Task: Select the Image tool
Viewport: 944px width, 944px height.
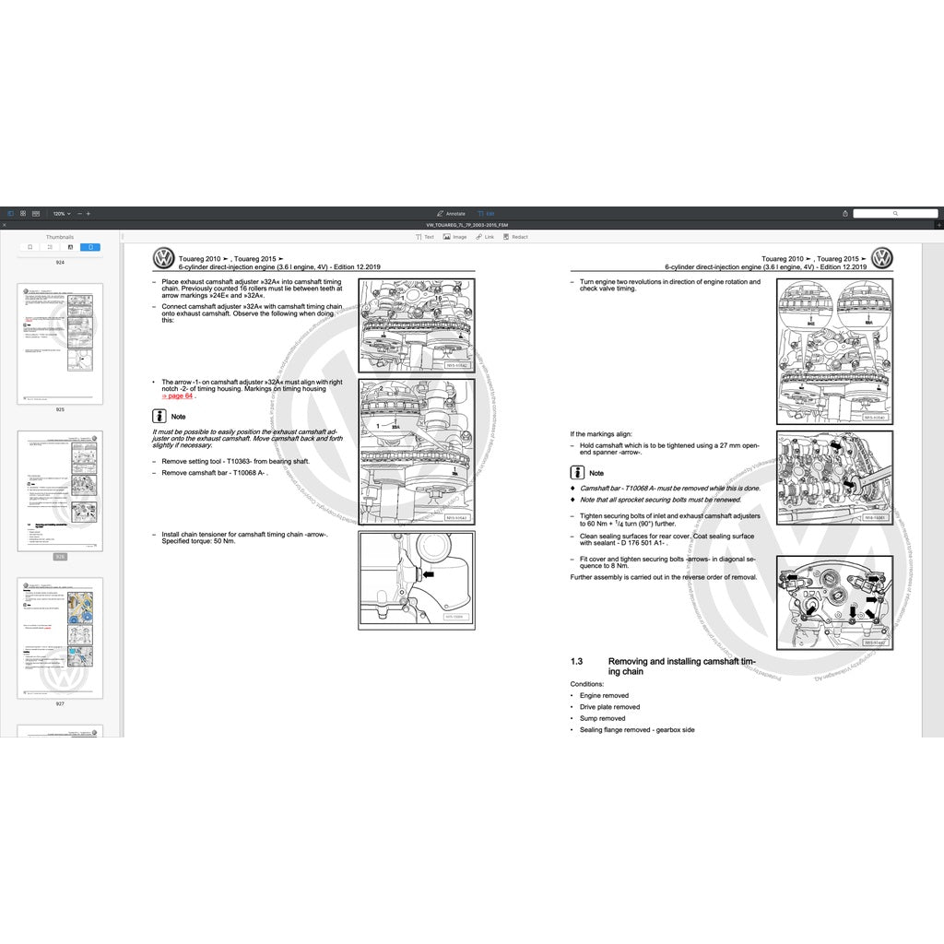Action: coord(454,237)
